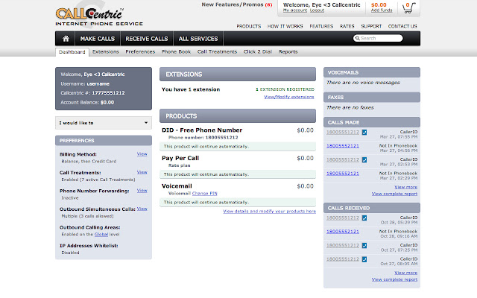Go to the Click 2 Dial tab
The height and width of the screenshot is (298, 477).
click(258, 51)
